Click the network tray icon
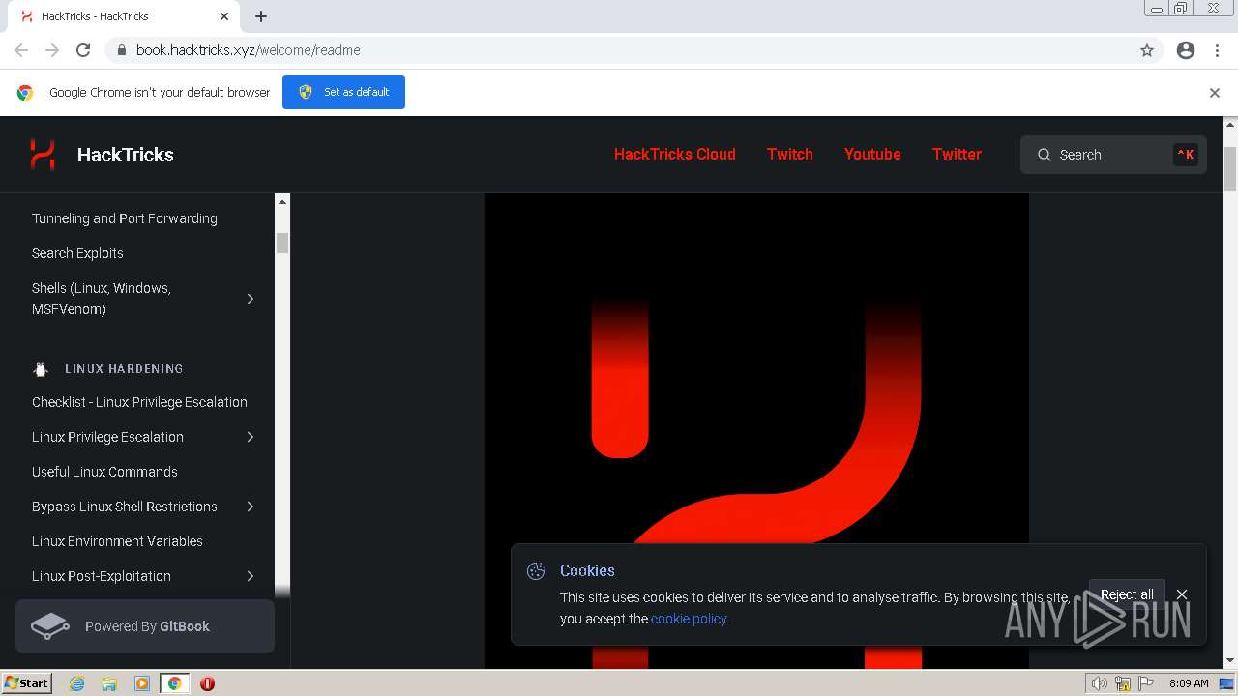The height and width of the screenshot is (696, 1238). (x=1123, y=683)
